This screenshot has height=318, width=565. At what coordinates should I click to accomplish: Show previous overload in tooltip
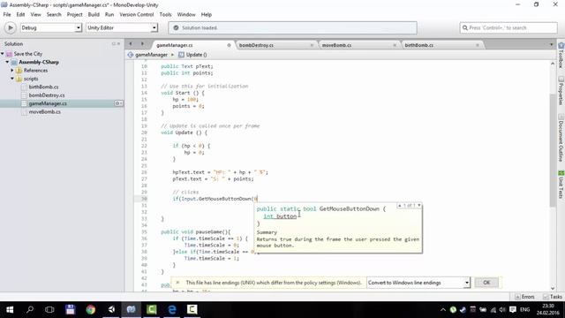(400, 206)
